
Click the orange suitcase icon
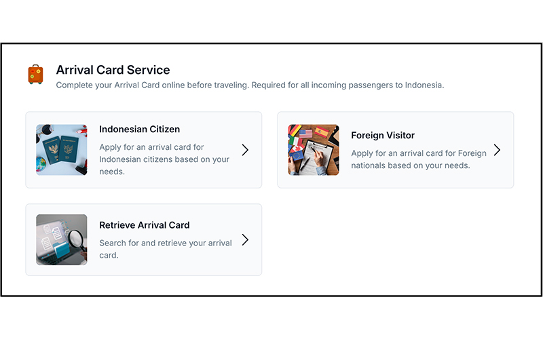[35, 75]
